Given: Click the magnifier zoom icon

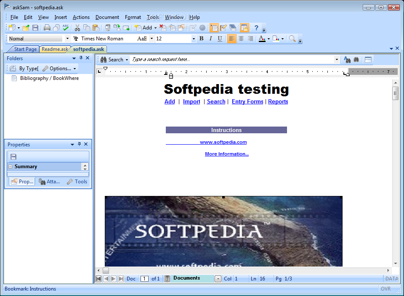Looking at the screenshot, I should coord(292,39).
